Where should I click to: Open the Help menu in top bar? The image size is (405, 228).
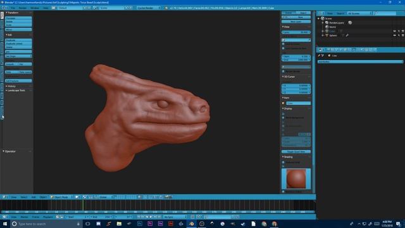pyautogui.click(x=46, y=8)
